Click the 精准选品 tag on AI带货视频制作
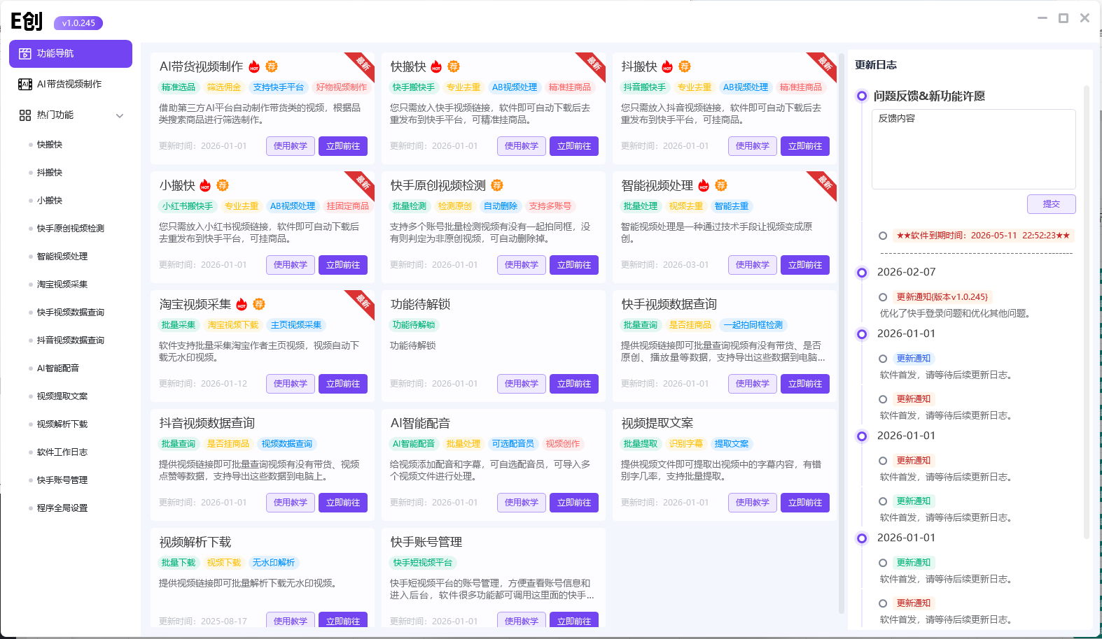 [179, 87]
